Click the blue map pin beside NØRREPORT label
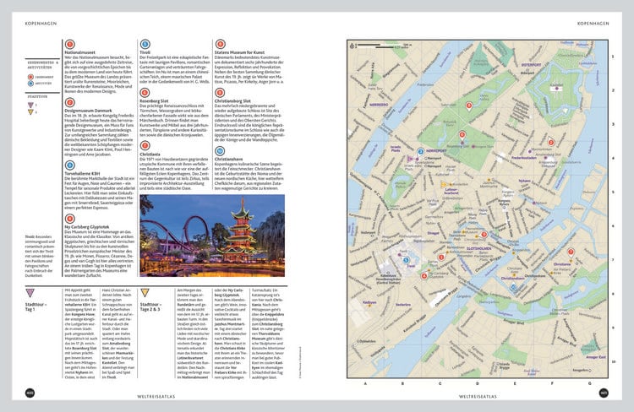The image size is (634, 412). point(420,152)
